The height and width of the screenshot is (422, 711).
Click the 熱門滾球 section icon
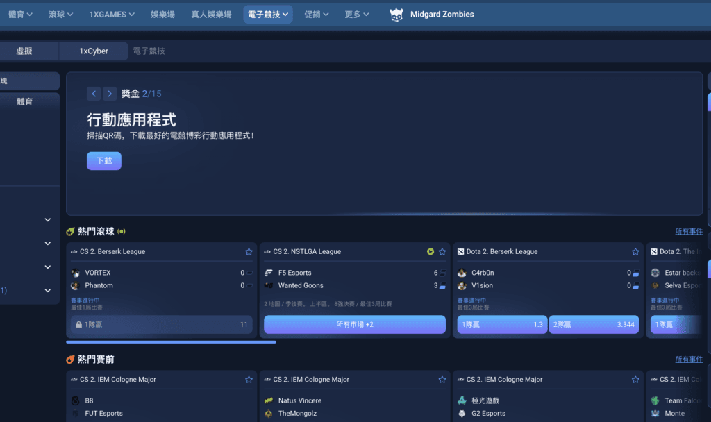70,232
